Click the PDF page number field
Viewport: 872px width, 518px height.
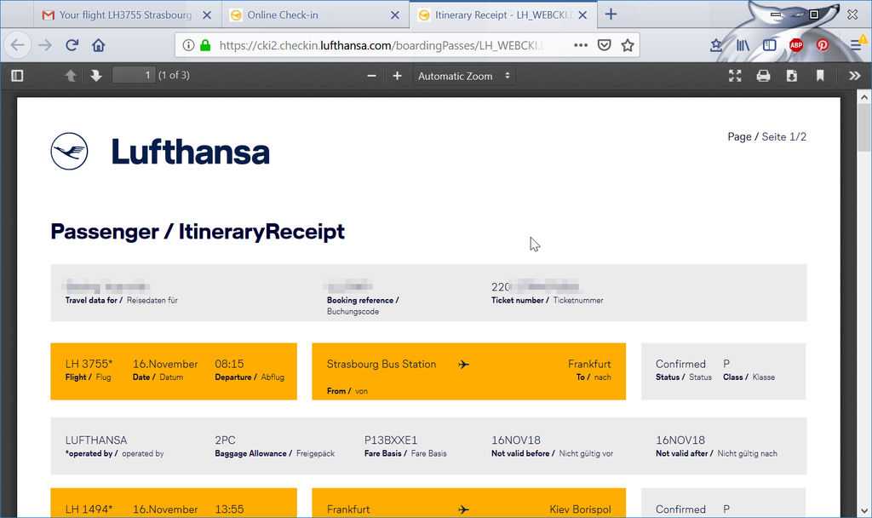[134, 75]
